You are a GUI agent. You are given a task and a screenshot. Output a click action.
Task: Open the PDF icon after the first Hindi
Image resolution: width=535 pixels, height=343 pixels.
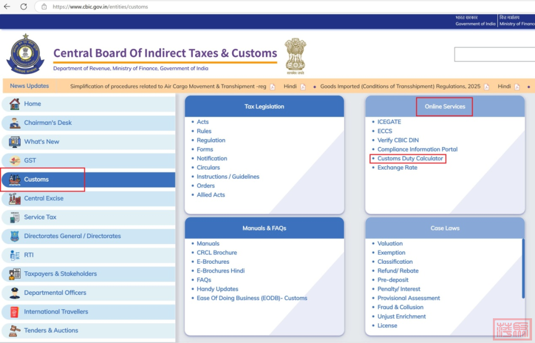tap(303, 87)
